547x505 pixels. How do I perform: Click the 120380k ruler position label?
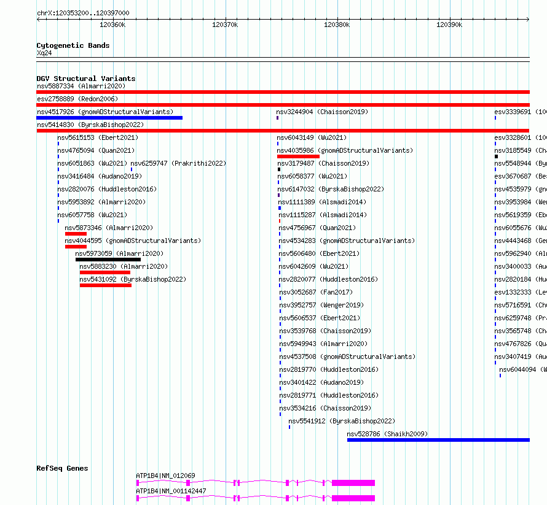click(337, 25)
